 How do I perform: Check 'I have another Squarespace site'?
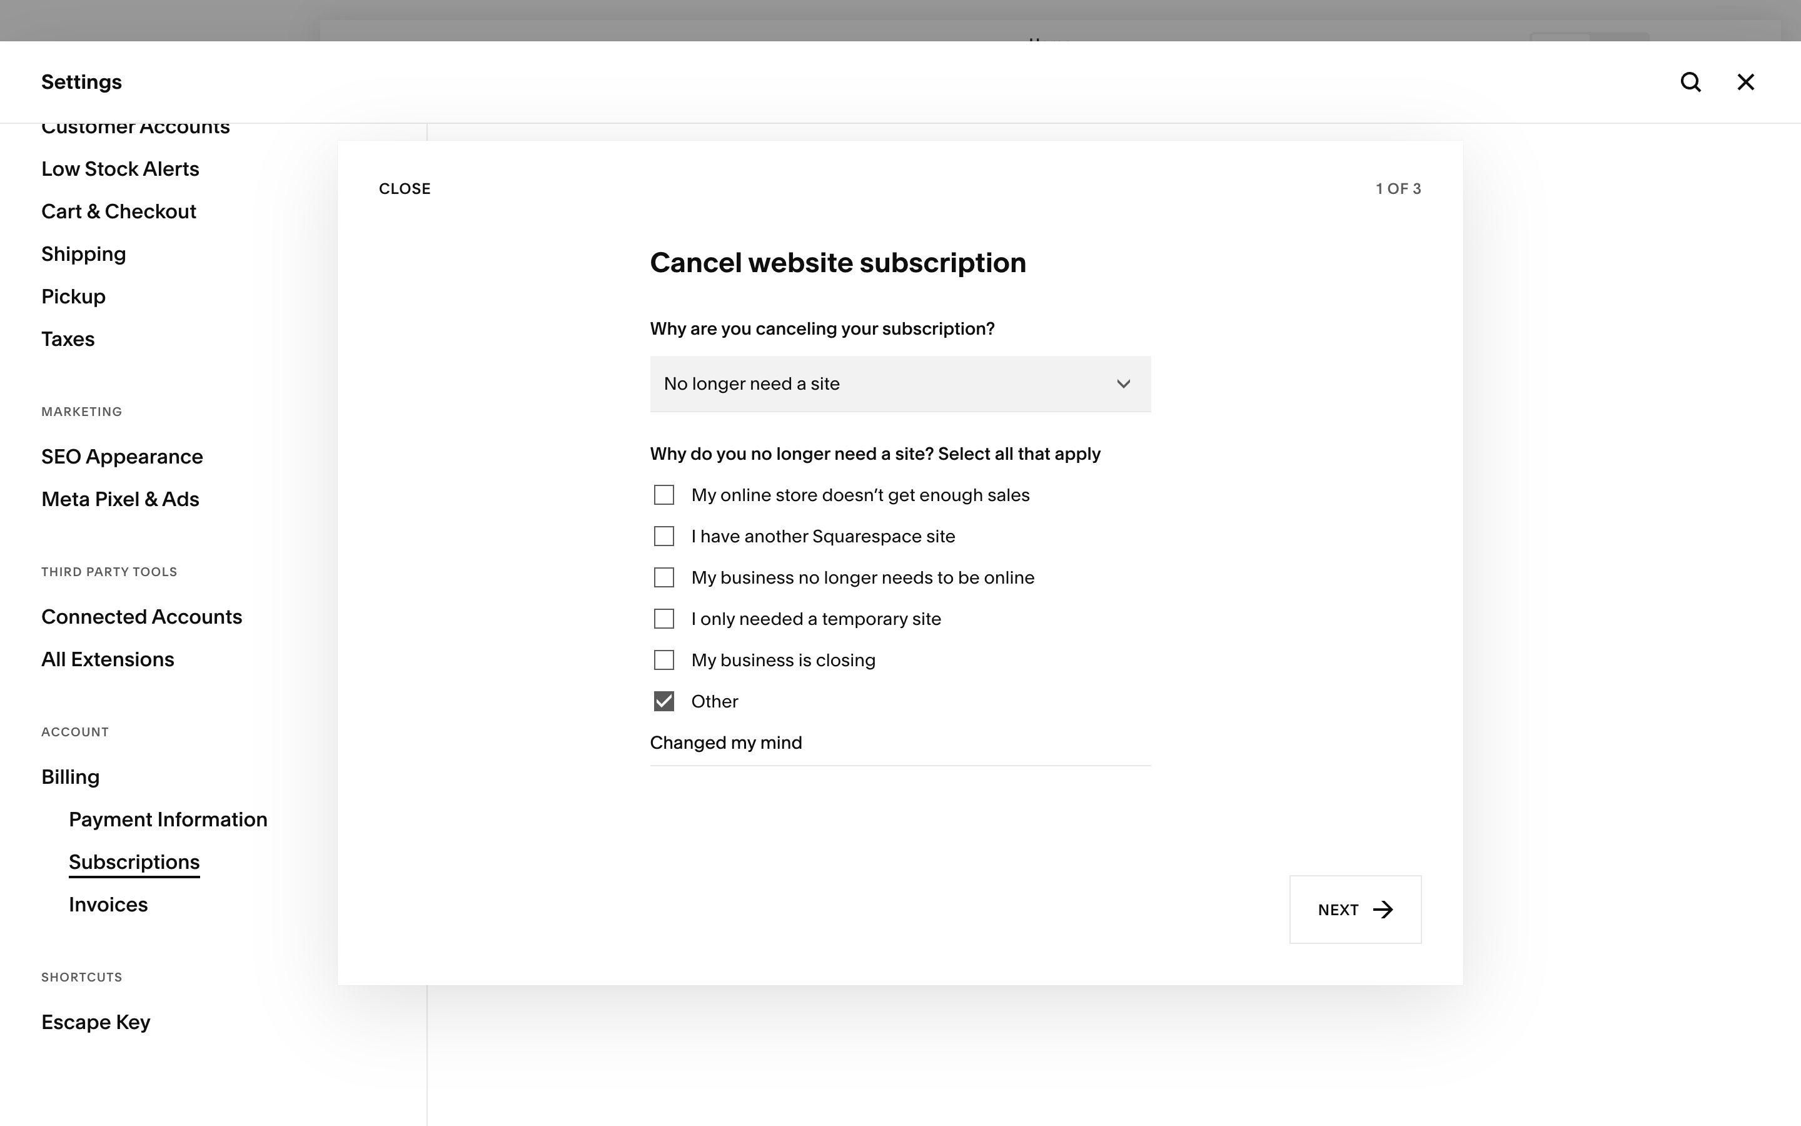(x=664, y=536)
